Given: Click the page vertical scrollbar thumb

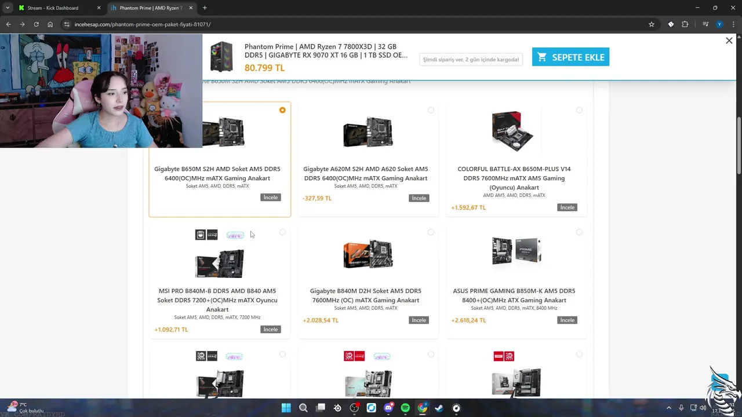Looking at the screenshot, I should tap(739, 145).
